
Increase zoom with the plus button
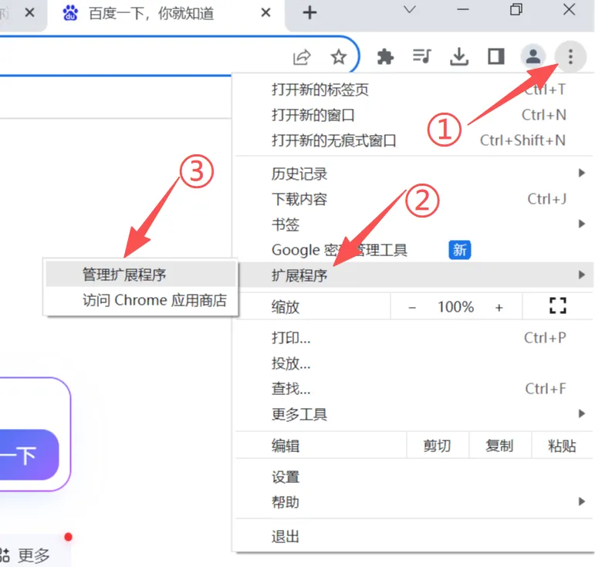pos(499,307)
